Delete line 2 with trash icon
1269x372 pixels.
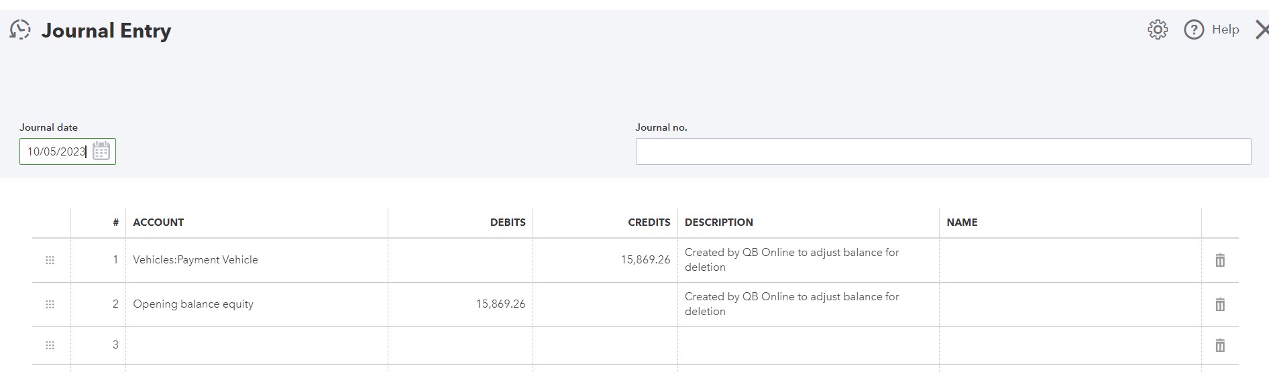coord(1220,304)
